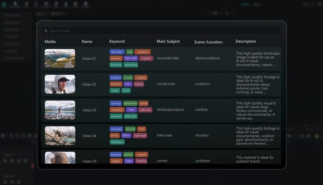323x185 pixels.
Task: Click the Search media input field
Action: [x=161, y=31]
